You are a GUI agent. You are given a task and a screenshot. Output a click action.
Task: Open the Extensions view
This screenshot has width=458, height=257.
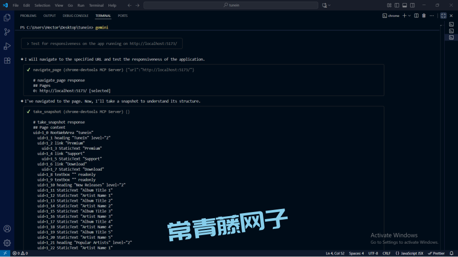[x=7, y=60]
